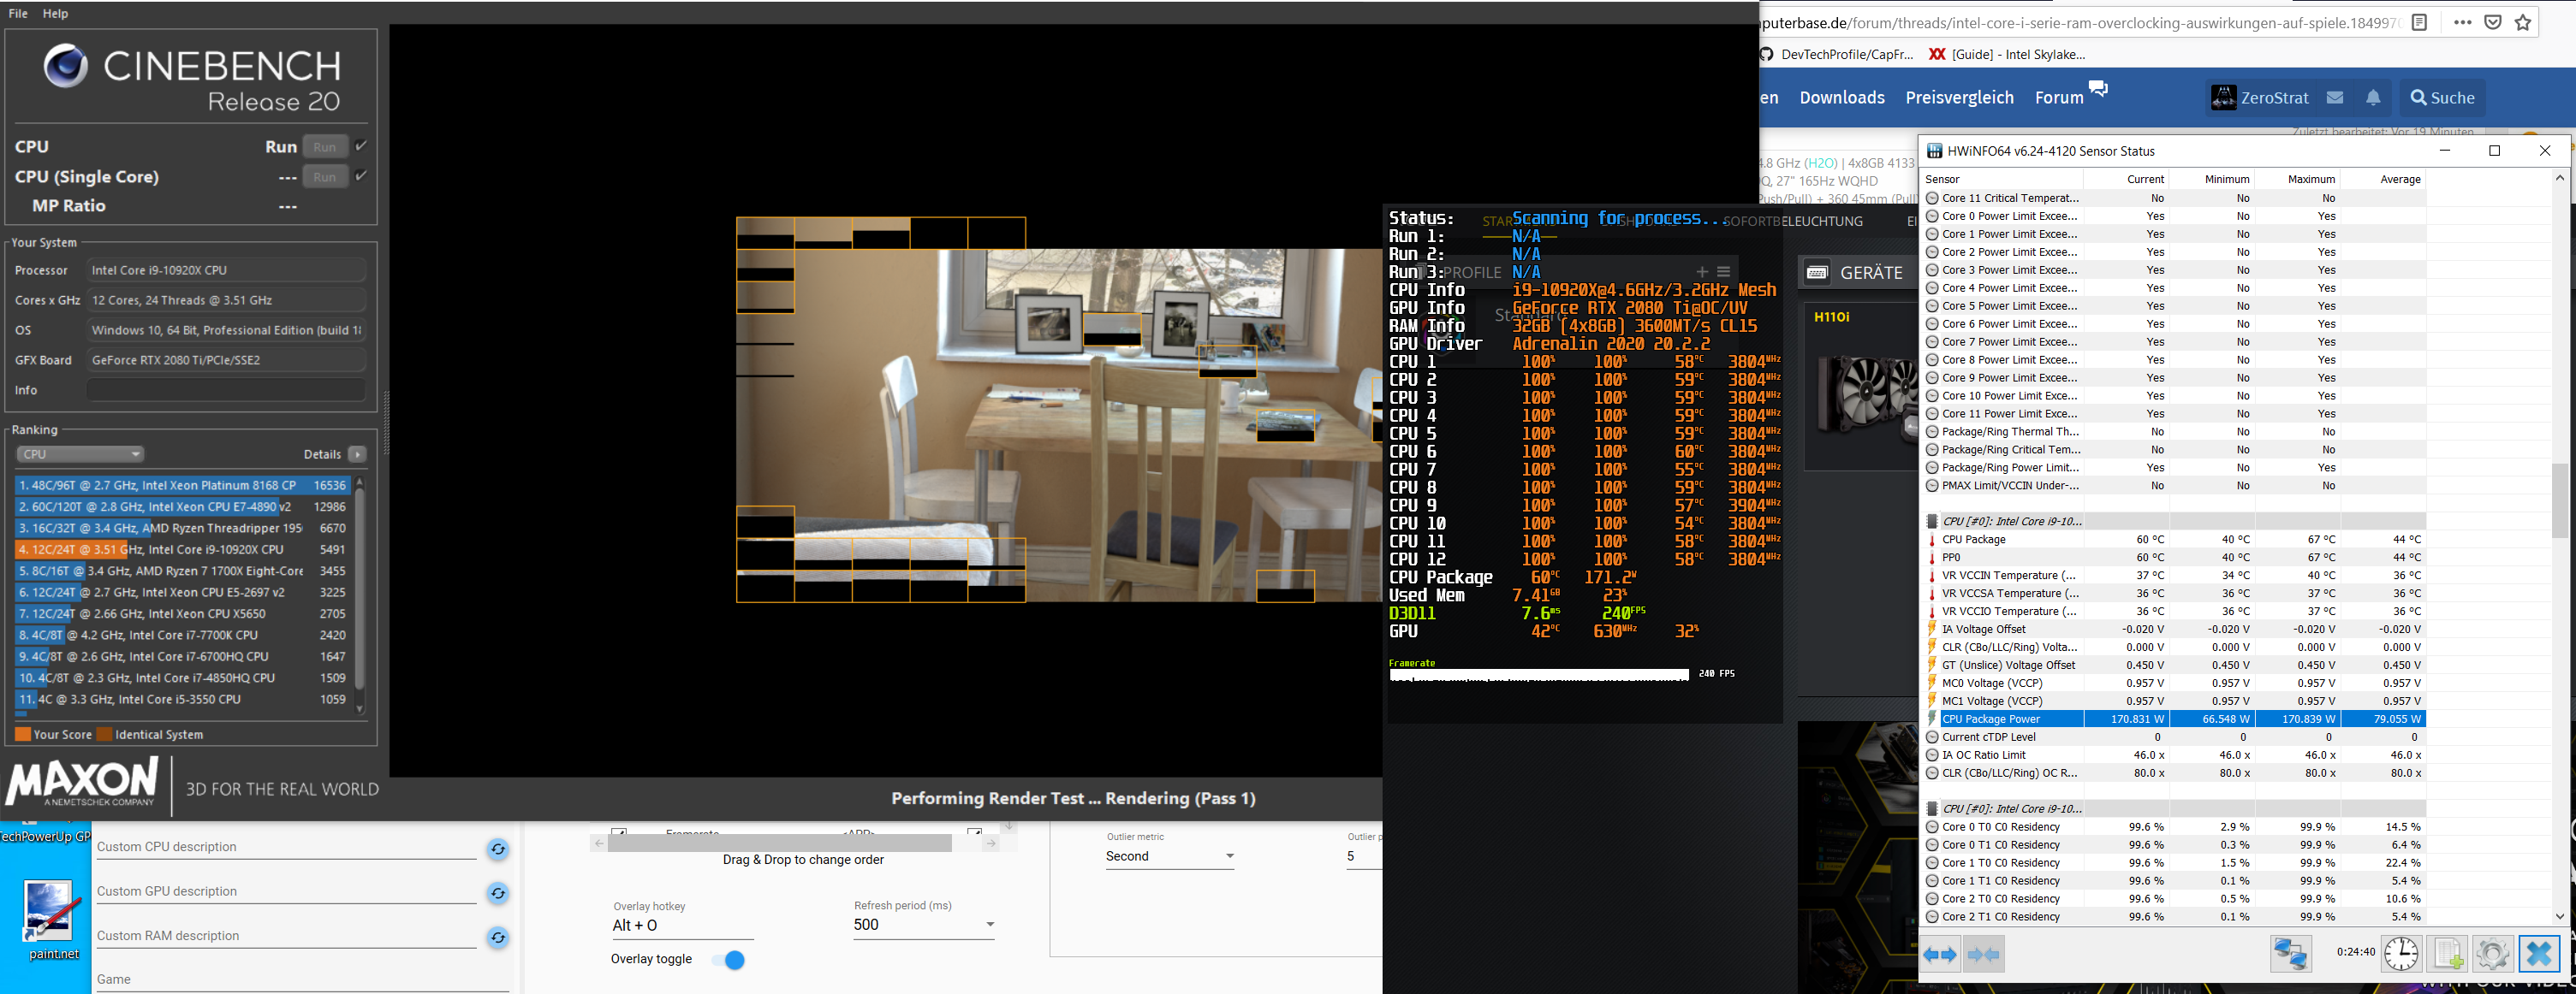Expand HWiNFO window with blue outward arrows
The width and height of the screenshot is (2576, 994).
(x=1940, y=954)
